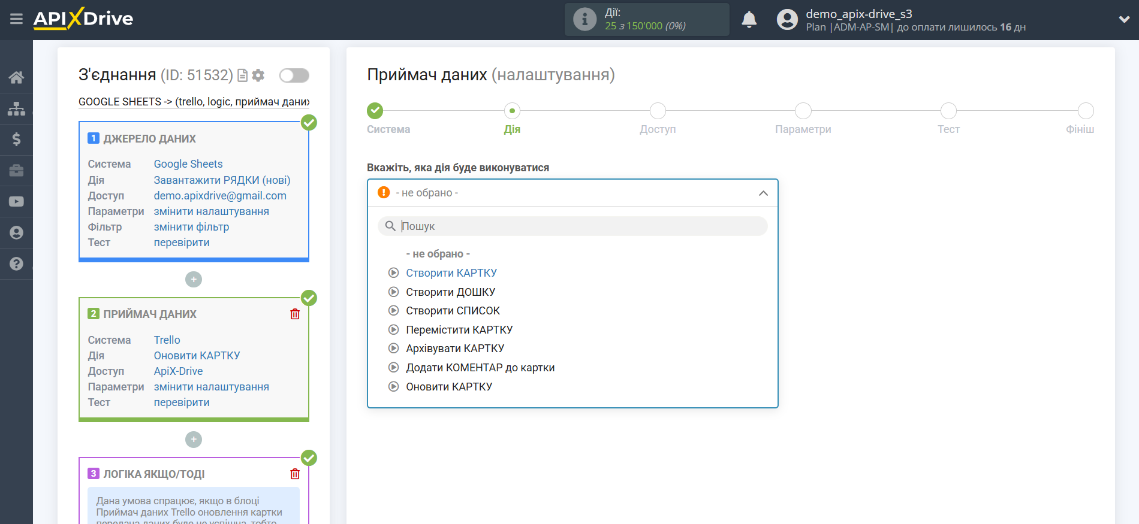Click demo.apixdrive@gmail.com access link
The image size is (1139, 524).
pyautogui.click(x=220, y=196)
